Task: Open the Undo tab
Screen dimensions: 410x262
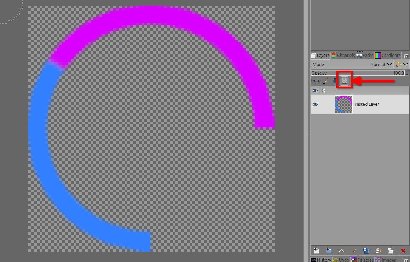Action: [341, 260]
